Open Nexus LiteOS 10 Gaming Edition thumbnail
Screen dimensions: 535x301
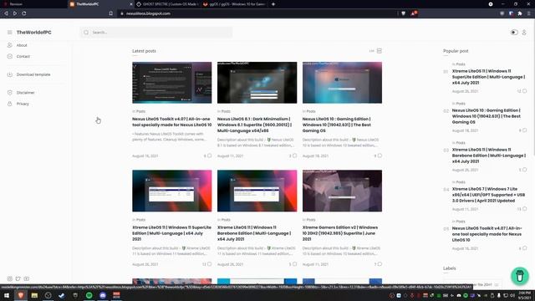pos(342,83)
